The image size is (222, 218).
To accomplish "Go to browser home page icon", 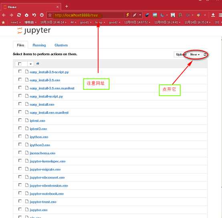I will (26, 15).
